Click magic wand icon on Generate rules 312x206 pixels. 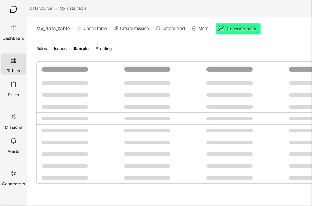[221, 29]
